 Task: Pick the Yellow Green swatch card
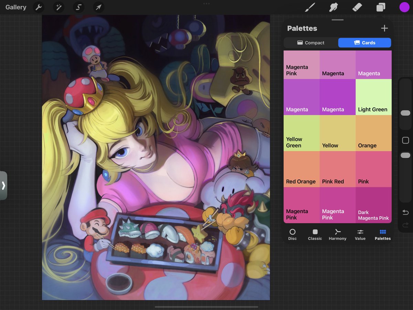(x=301, y=133)
